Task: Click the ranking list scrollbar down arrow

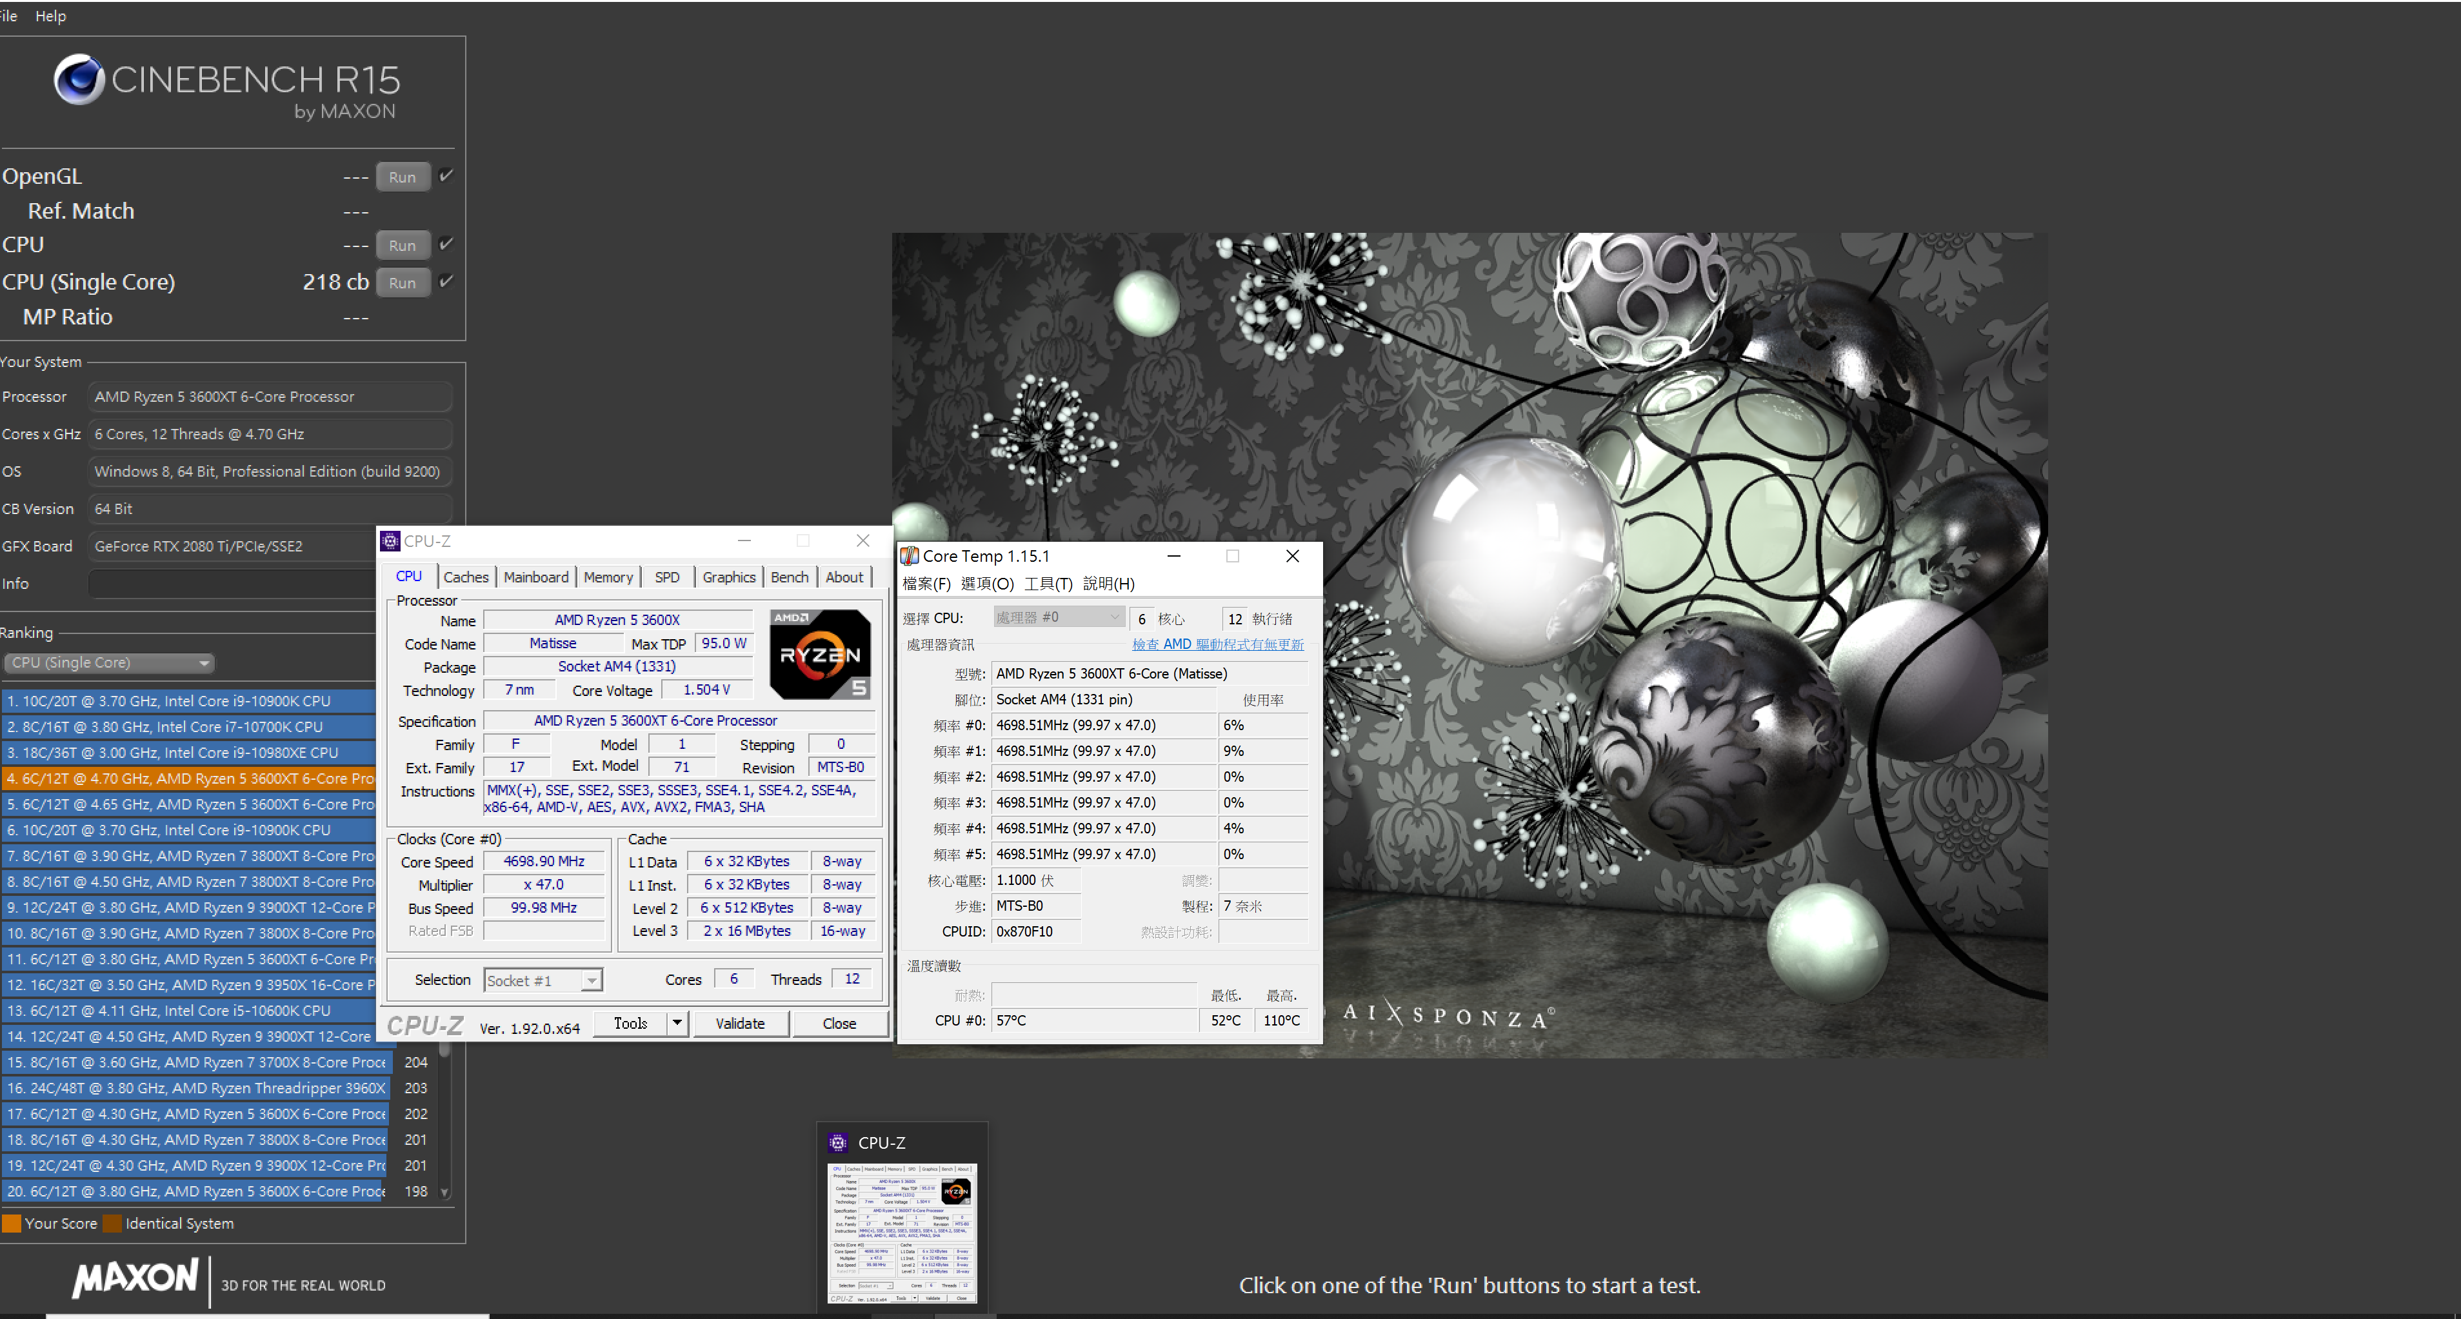Action: click(444, 1192)
